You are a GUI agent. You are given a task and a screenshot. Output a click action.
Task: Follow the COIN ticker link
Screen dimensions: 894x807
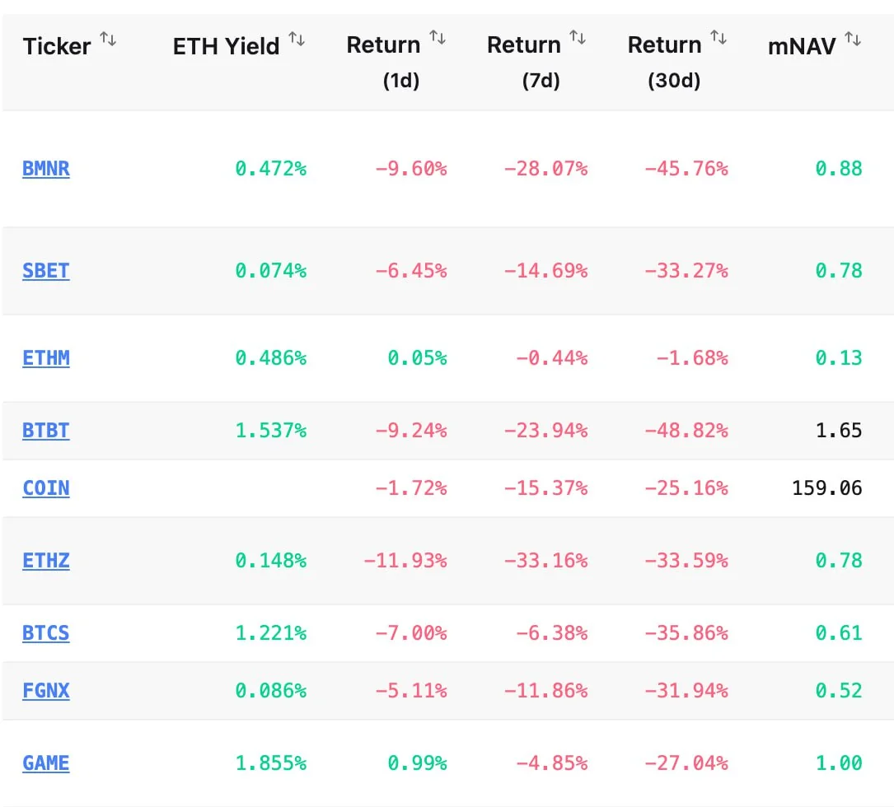tap(46, 488)
